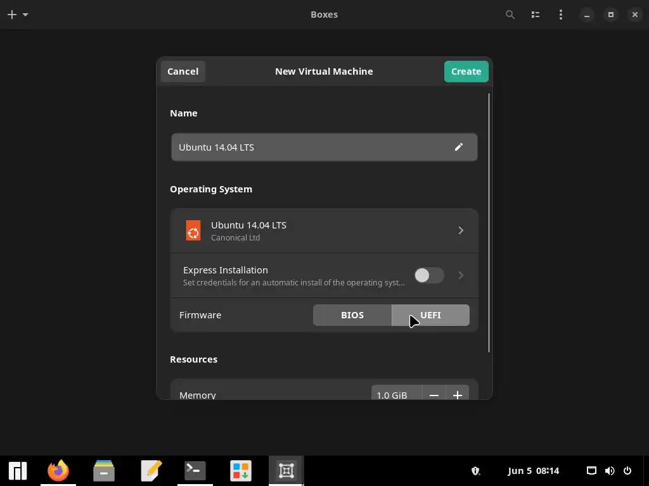Click the power tray icon
The image size is (649, 486).
pos(627,471)
